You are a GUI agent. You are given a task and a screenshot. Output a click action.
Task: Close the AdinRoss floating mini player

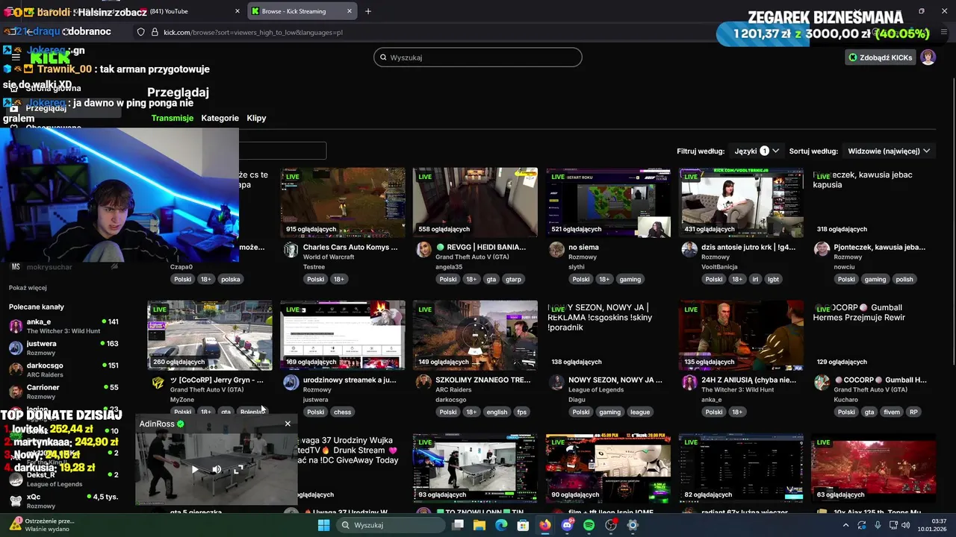(x=288, y=424)
